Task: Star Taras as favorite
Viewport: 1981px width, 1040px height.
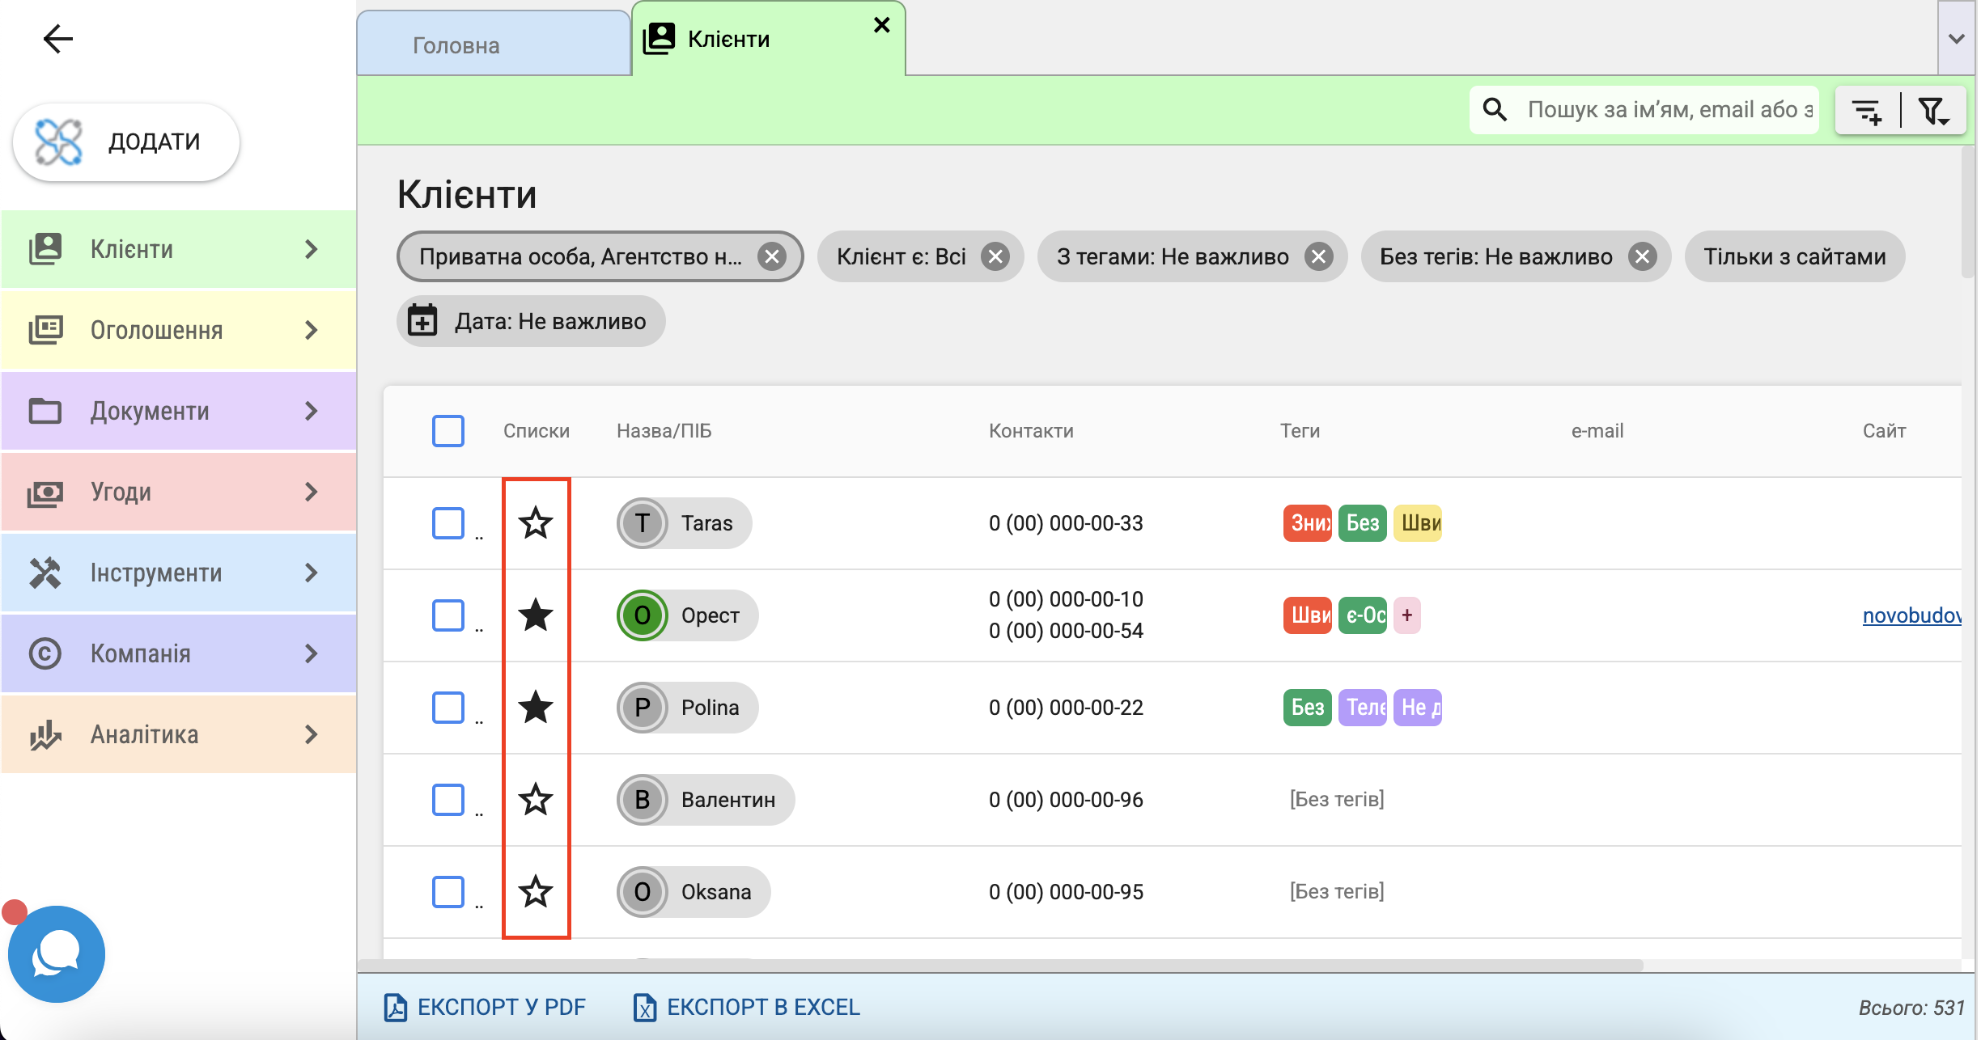Action: [536, 523]
